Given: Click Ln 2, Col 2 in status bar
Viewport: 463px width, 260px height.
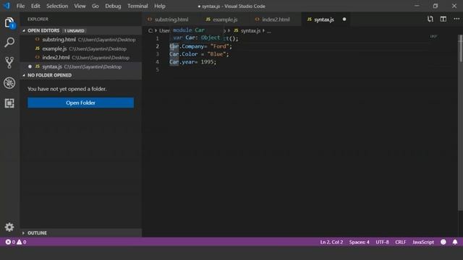Looking at the screenshot, I should [x=331, y=242].
